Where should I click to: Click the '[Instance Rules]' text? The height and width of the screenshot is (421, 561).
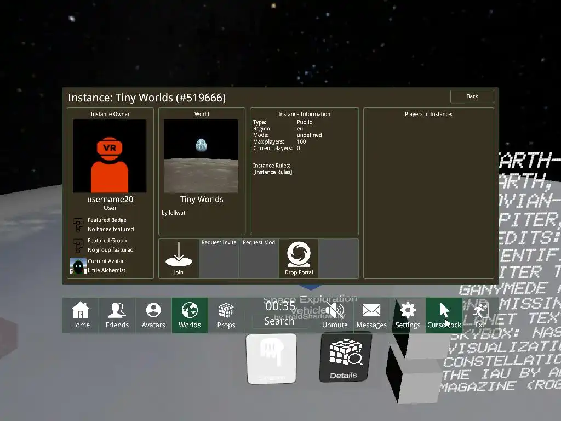pyautogui.click(x=273, y=172)
